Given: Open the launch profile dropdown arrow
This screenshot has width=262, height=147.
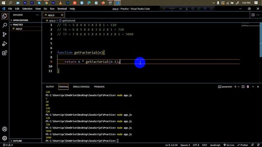Looking at the screenshot, I should 239,87.
